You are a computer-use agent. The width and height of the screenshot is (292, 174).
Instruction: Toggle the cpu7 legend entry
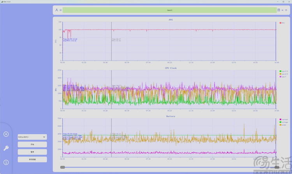pos(283,76)
